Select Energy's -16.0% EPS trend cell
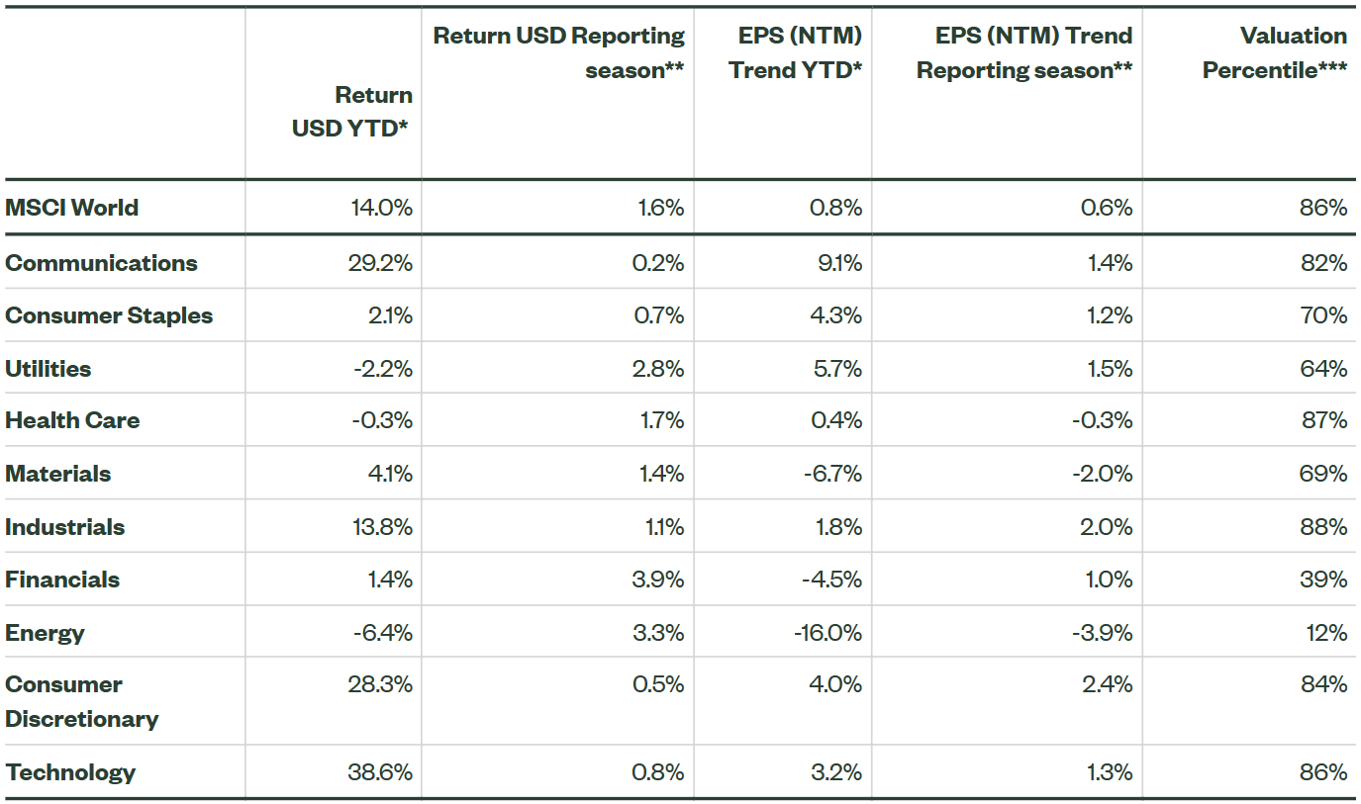 click(x=827, y=633)
